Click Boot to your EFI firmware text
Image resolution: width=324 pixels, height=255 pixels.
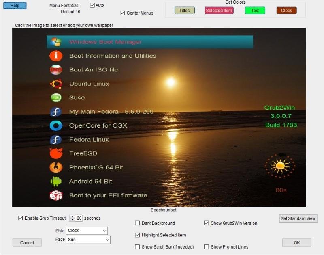(108, 195)
